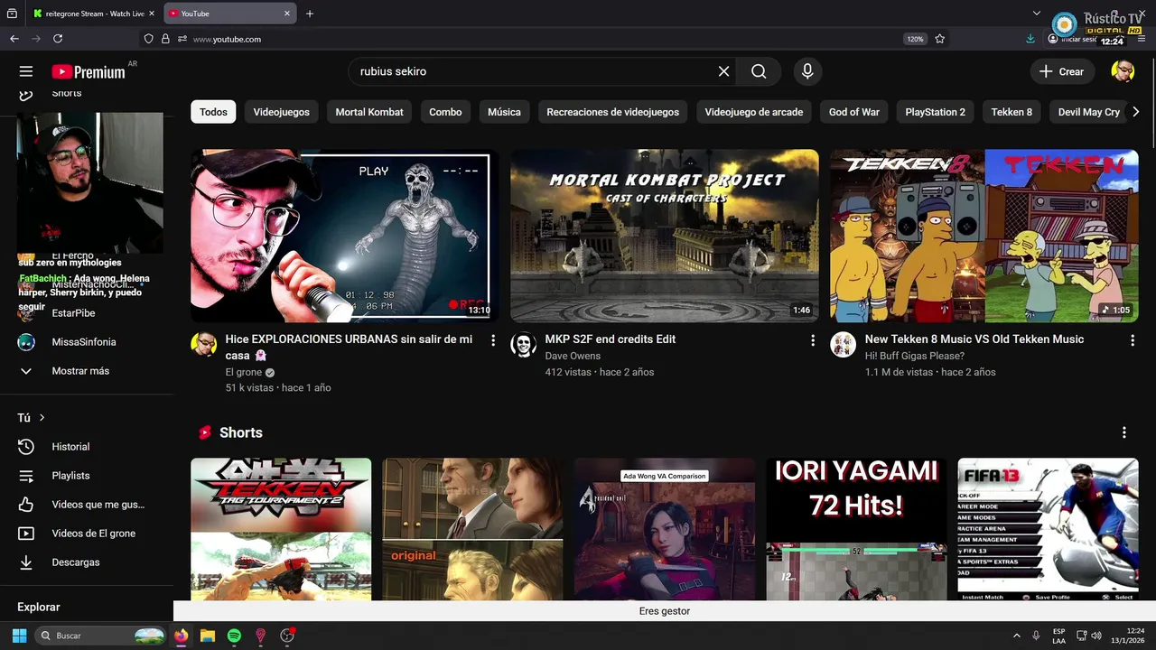
Task: Open Dave Owens channel avatar
Action: point(523,345)
